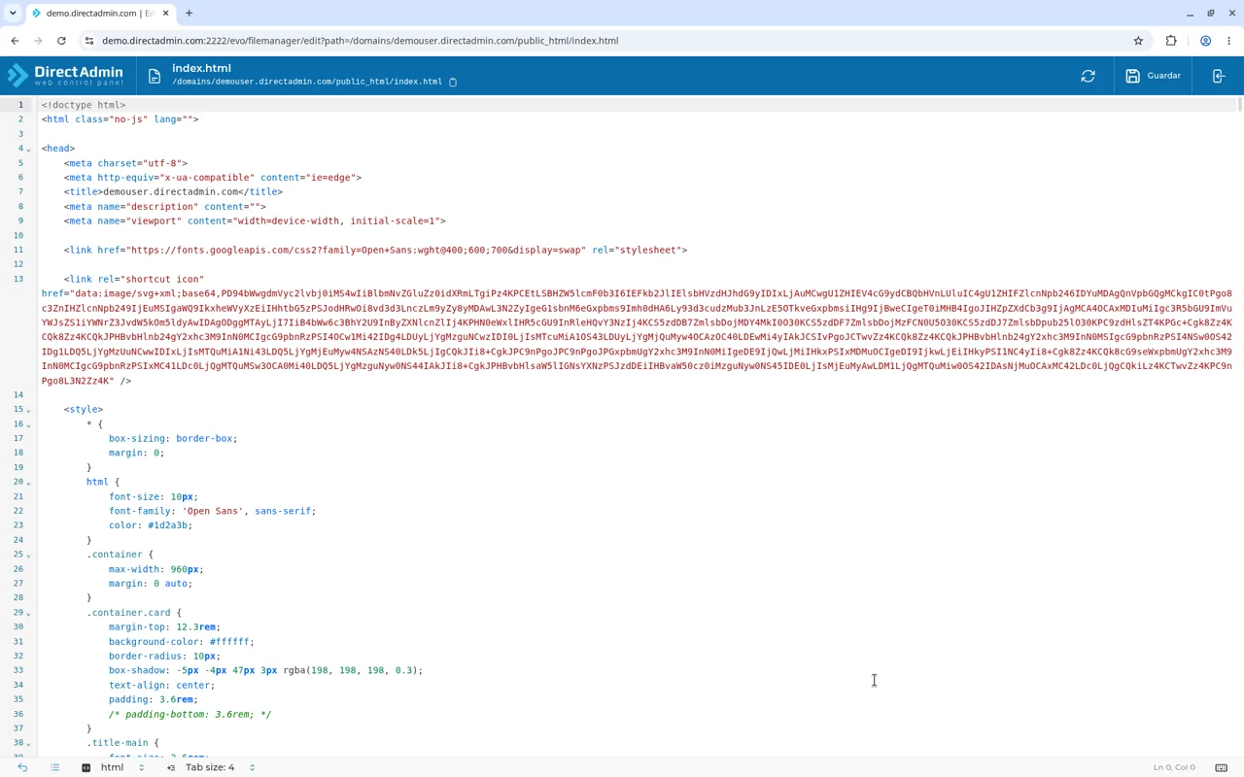
Task: Open the tab search dropdown arrow
Action: click(13, 14)
